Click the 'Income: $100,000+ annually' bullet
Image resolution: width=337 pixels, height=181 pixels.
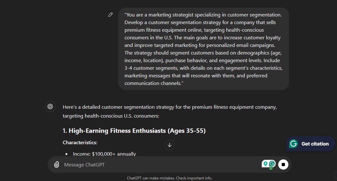coord(104,154)
